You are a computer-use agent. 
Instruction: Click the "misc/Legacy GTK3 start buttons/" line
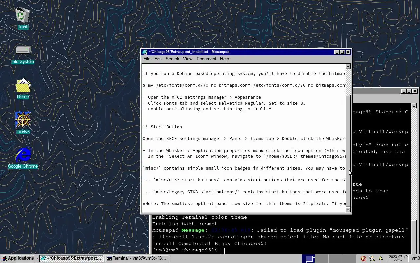(x=244, y=192)
